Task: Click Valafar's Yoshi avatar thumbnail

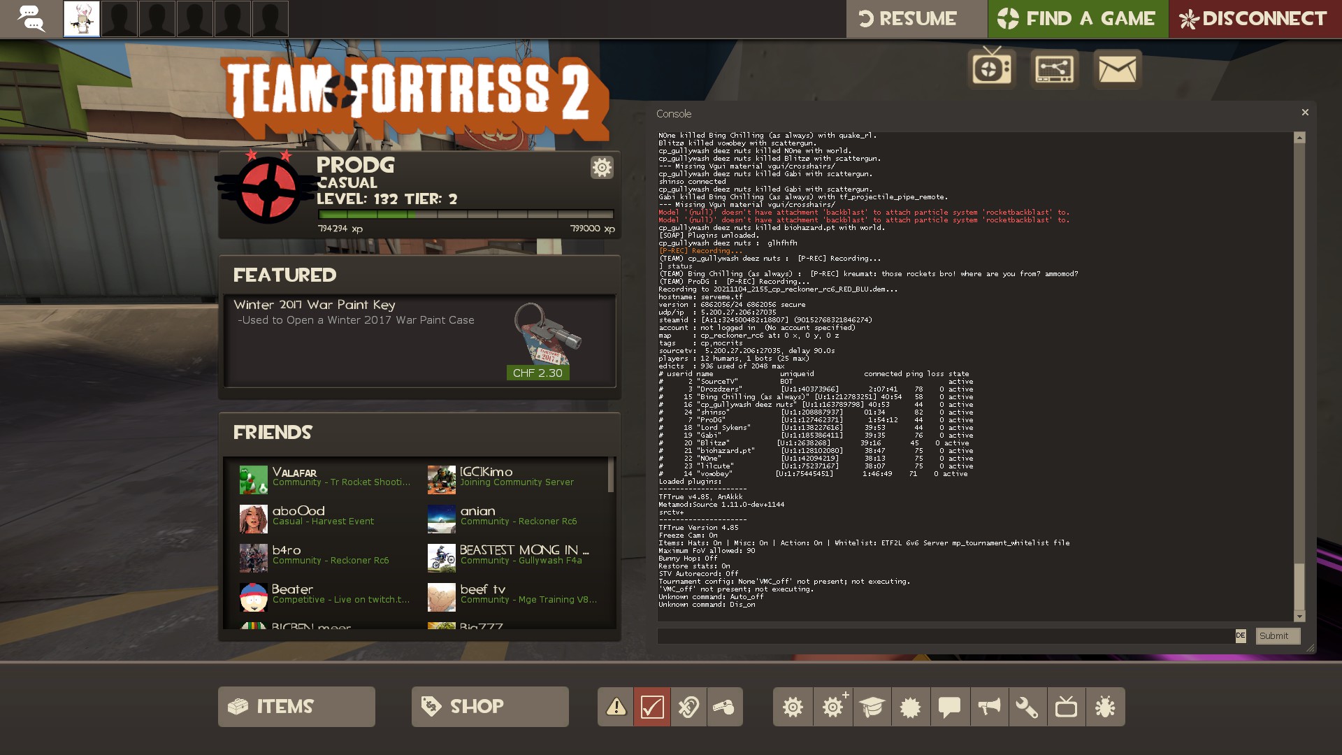Action: [253, 480]
